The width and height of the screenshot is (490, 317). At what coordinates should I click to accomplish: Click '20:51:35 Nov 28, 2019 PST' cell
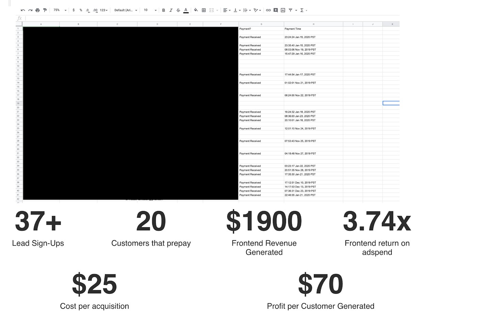[x=313, y=170]
